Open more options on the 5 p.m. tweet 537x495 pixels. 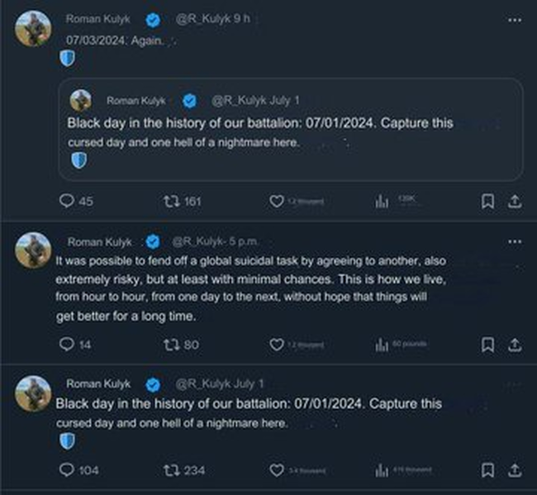(x=515, y=242)
